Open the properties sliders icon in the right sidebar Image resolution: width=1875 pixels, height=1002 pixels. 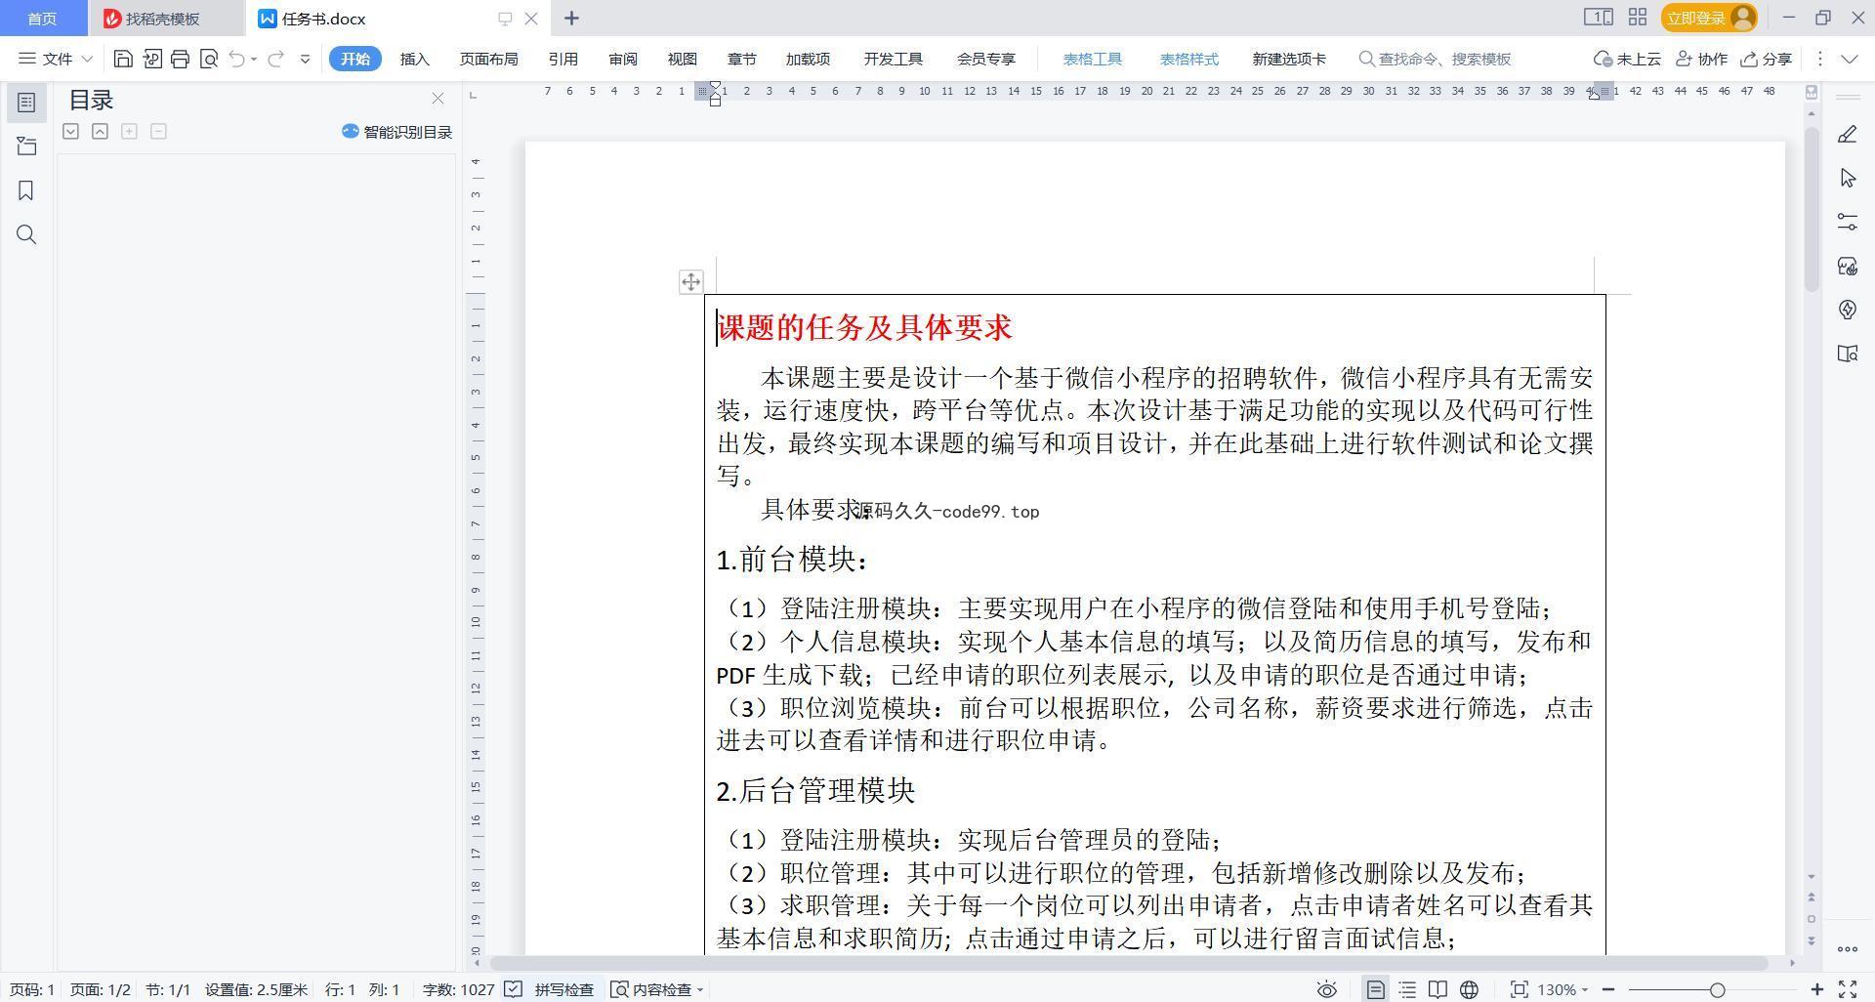[x=1847, y=222]
